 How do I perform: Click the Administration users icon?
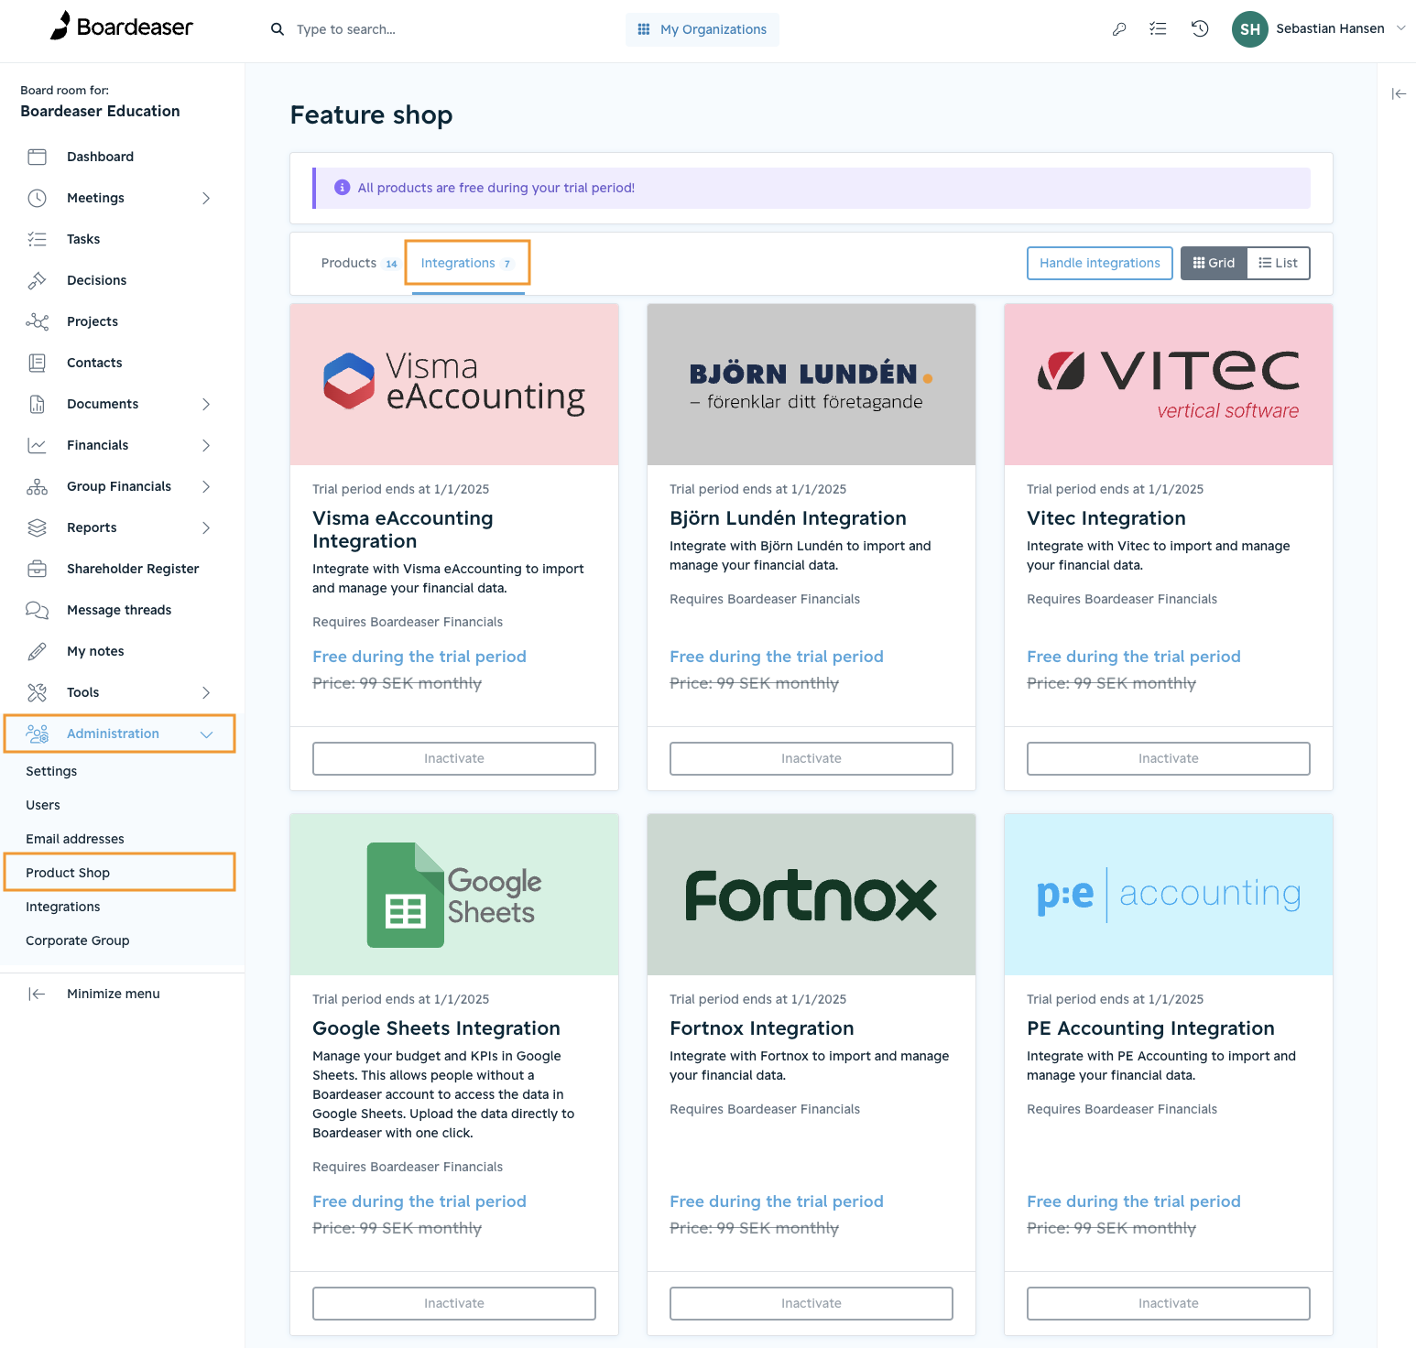tap(37, 734)
